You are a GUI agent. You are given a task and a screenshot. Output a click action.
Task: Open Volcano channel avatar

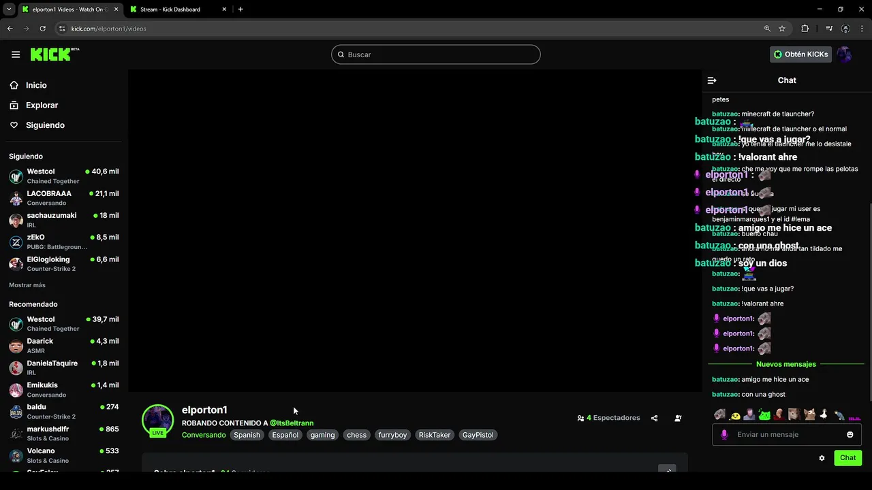(16, 455)
